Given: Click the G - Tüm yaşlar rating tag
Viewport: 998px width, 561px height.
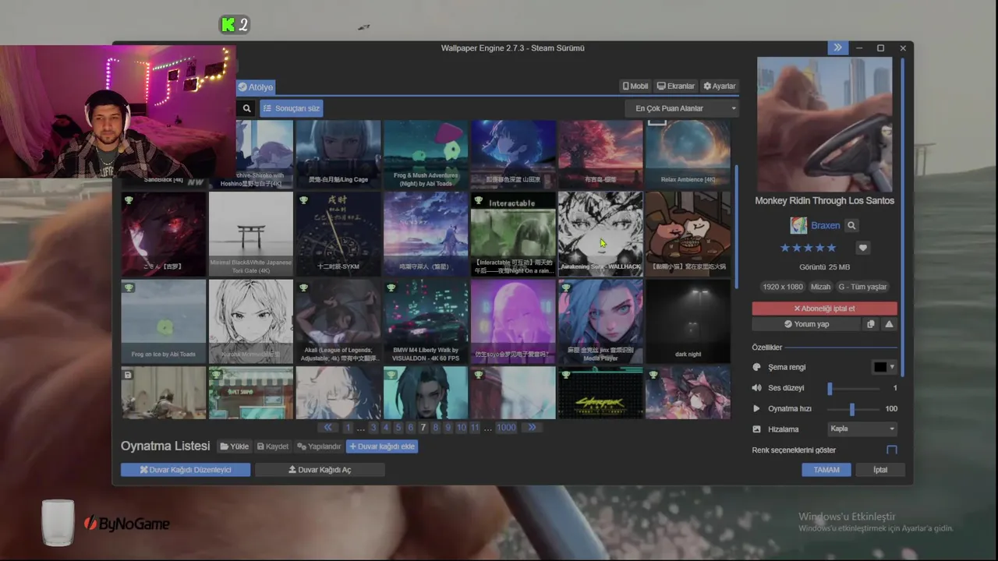Looking at the screenshot, I should click(x=862, y=287).
